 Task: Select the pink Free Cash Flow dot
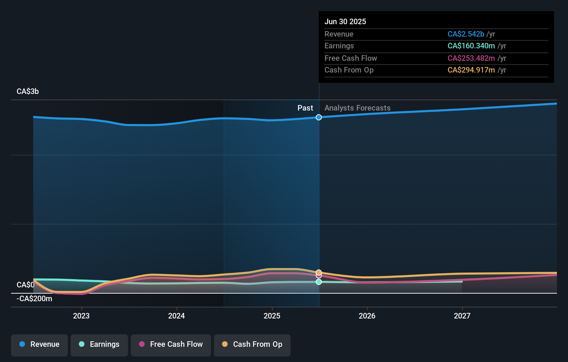coord(142,344)
